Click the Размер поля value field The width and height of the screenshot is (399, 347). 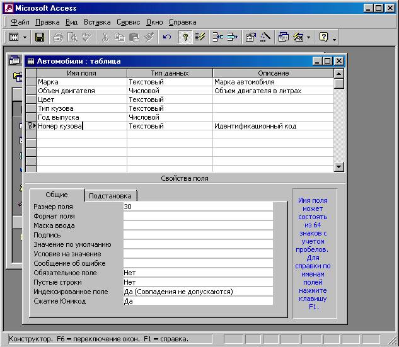198,207
